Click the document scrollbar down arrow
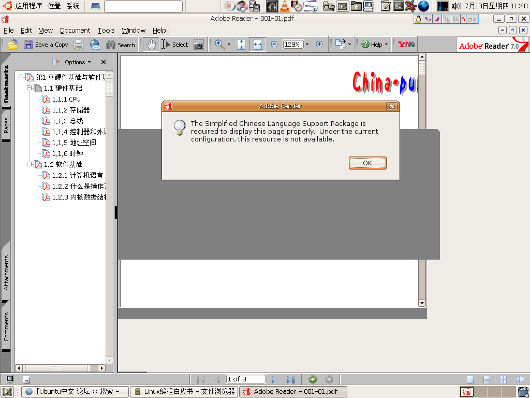This screenshot has width=530, height=398. [422, 303]
